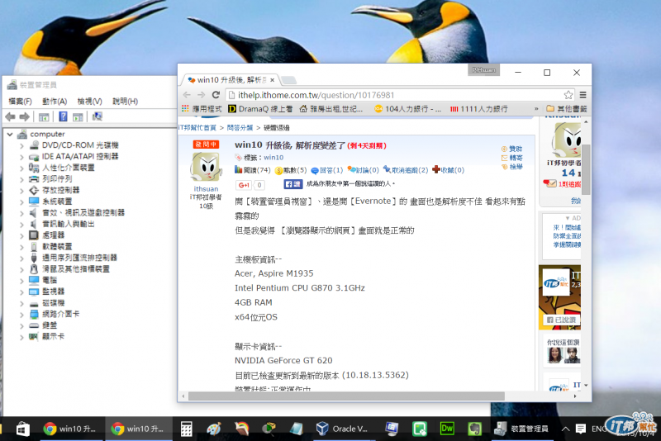Click Back arrow in Device Manager toolbar
Image resolution: width=661 pixels, height=441 pixels.
tap(11, 116)
